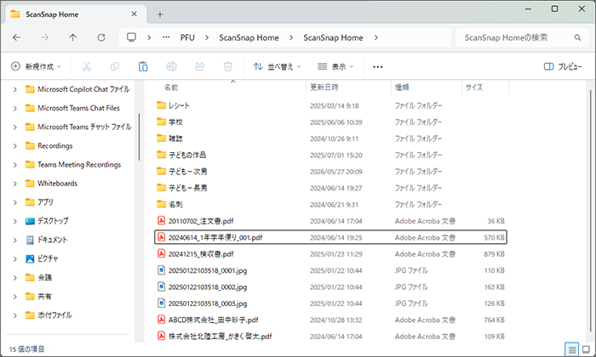Click the Delete trash can icon
This screenshot has width=596, height=357.
coord(228,67)
